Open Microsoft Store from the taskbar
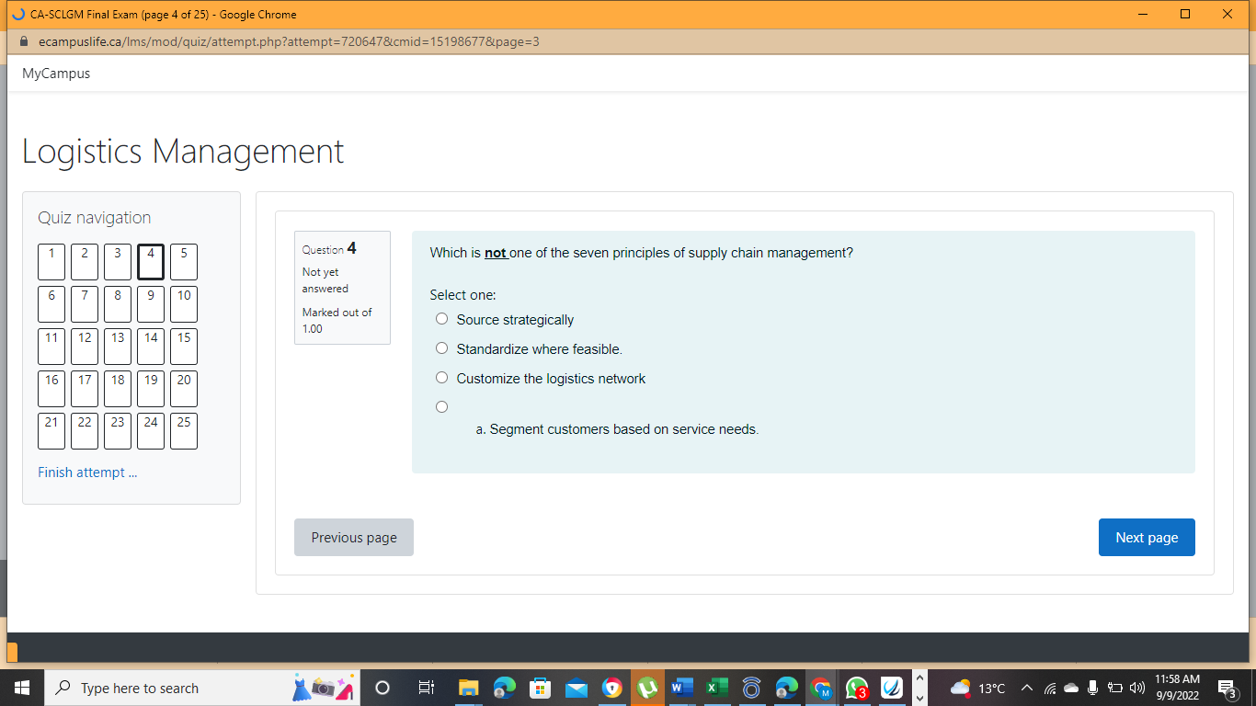 coord(541,688)
